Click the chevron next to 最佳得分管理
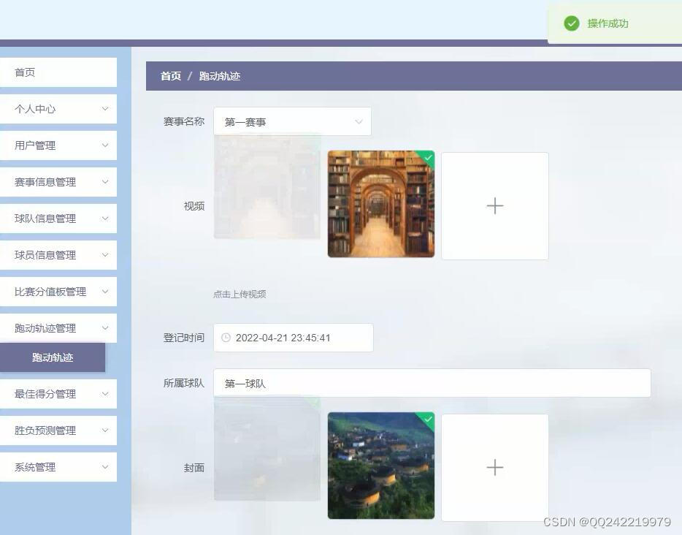 [x=105, y=394]
